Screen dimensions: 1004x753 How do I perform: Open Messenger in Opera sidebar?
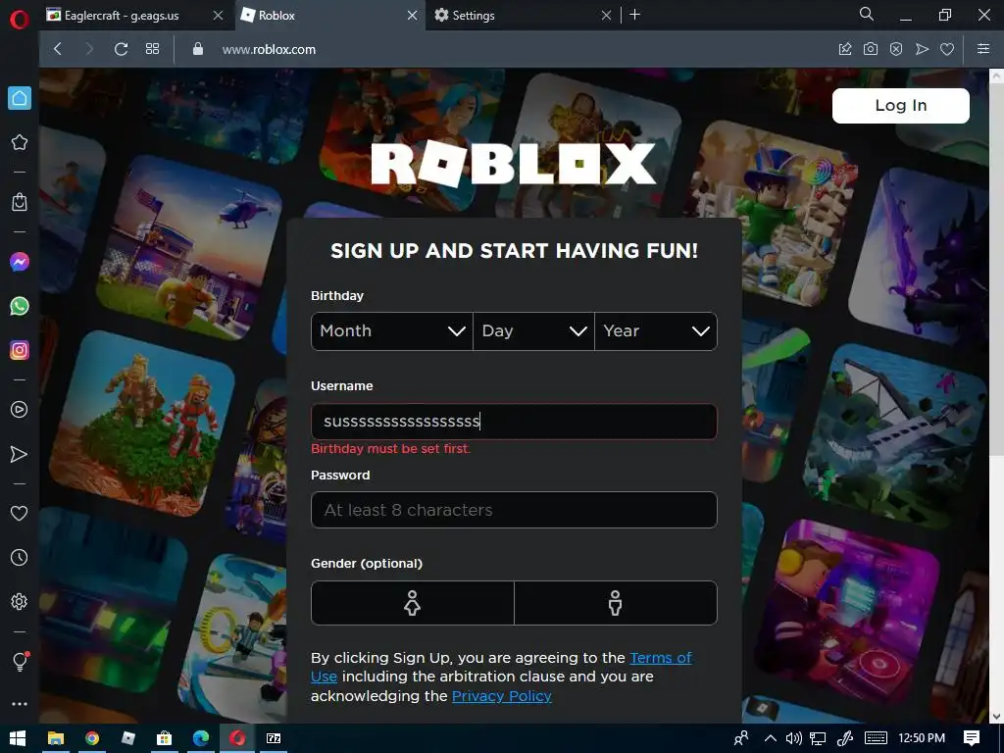[x=20, y=262]
